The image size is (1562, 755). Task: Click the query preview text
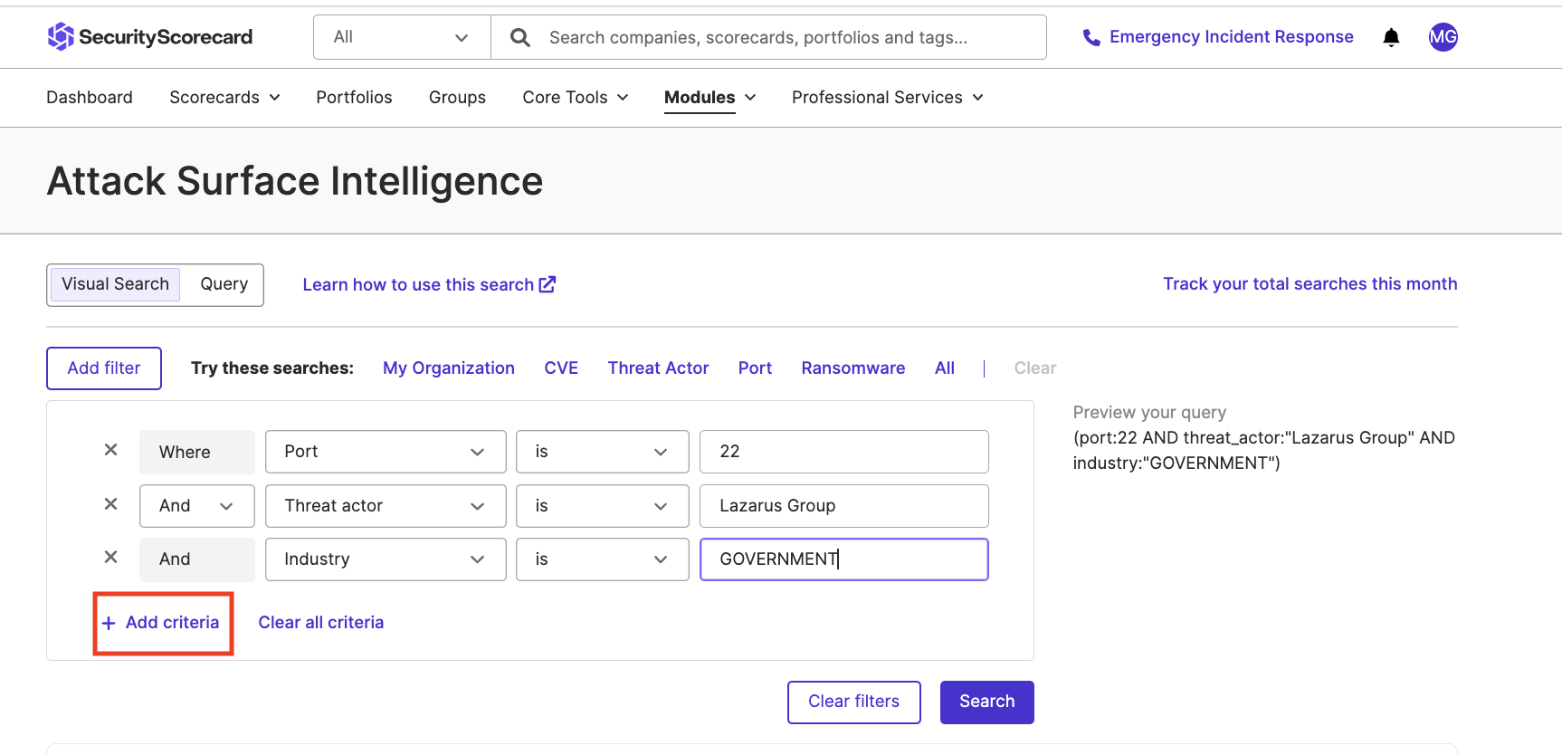1264,451
